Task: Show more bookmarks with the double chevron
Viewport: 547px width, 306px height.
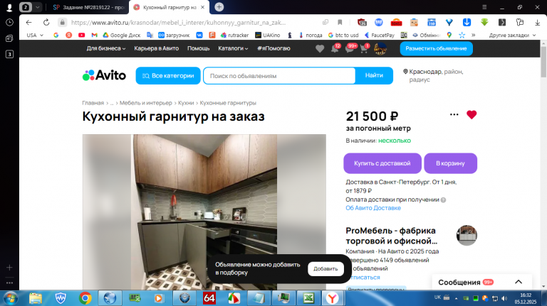Action: click(474, 35)
